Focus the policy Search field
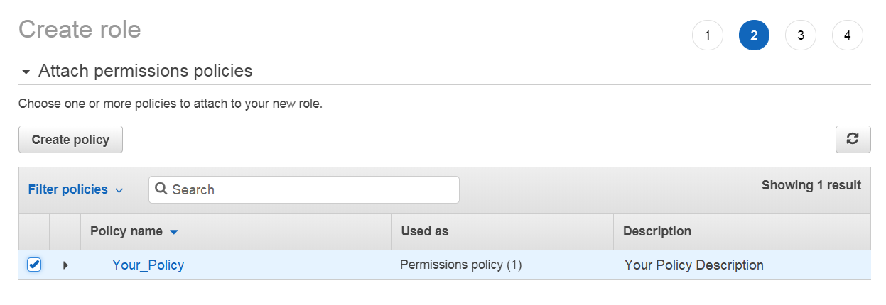886x305 pixels. tap(313, 189)
